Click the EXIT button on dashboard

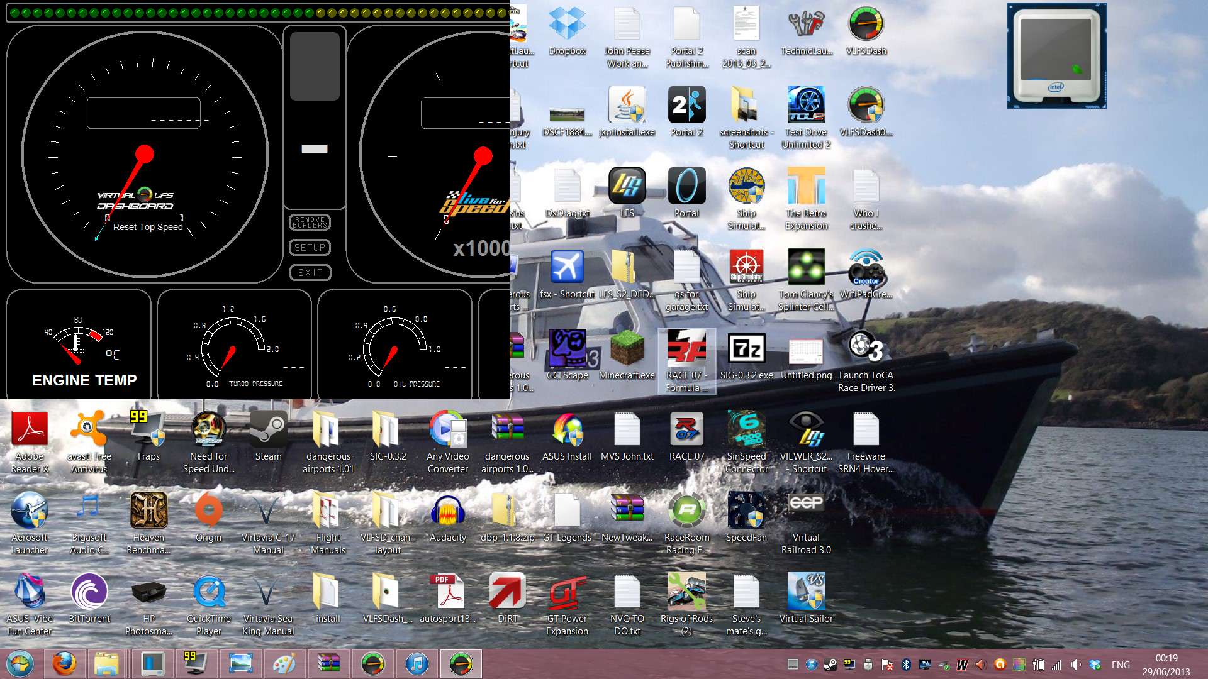tap(310, 273)
